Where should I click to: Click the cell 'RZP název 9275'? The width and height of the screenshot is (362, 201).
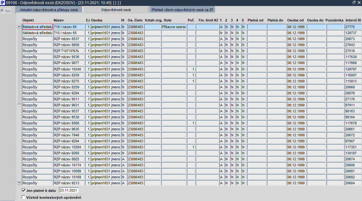pos(68,81)
